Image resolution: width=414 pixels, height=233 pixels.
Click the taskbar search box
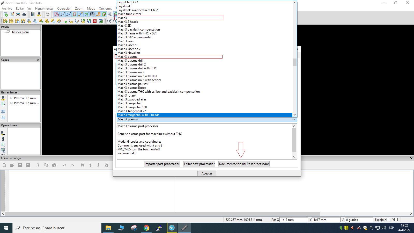pyautogui.click(x=57, y=228)
